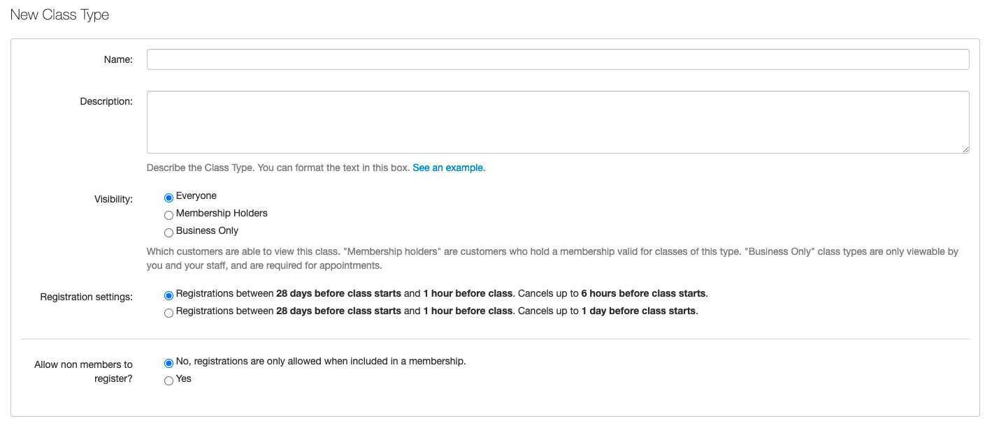Choose cancels up to 1 day registration option
Image resolution: width=985 pixels, height=421 pixels.
[168, 313]
